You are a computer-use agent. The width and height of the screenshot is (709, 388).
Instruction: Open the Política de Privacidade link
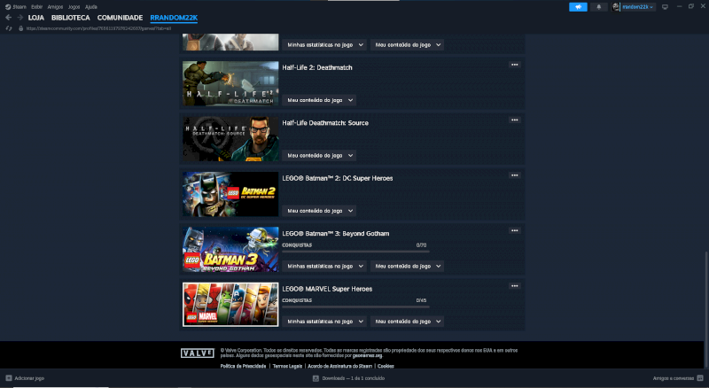pyautogui.click(x=243, y=366)
